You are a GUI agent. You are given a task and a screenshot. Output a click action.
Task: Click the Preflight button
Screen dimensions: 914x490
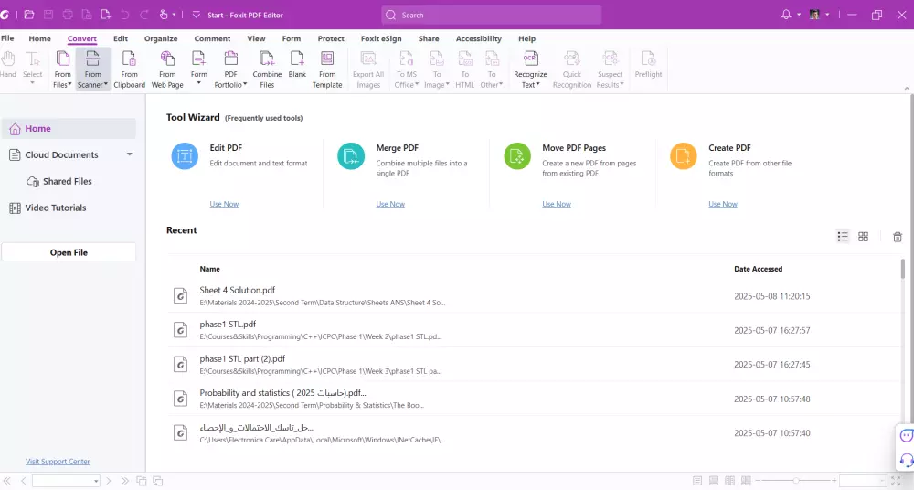pyautogui.click(x=648, y=64)
